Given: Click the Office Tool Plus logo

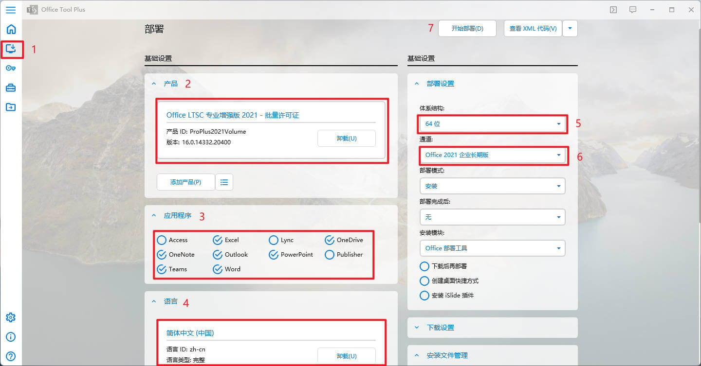Looking at the screenshot, I should (x=32, y=10).
